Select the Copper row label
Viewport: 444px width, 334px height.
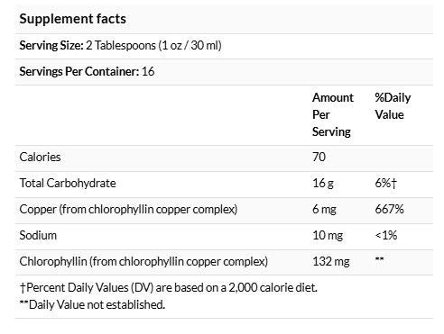(128, 209)
